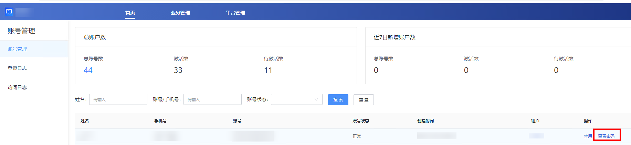Open the 首页 navigation tab

(x=130, y=13)
